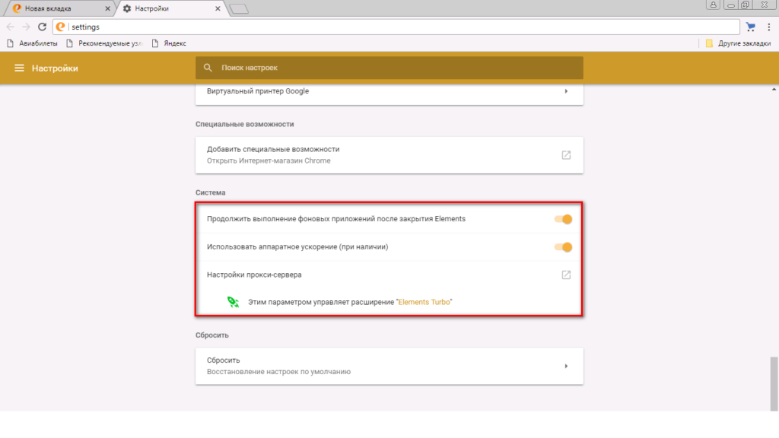Click the Настройки header title
The width and height of the screenshot is (779, 438).
[x=55, y=68]
